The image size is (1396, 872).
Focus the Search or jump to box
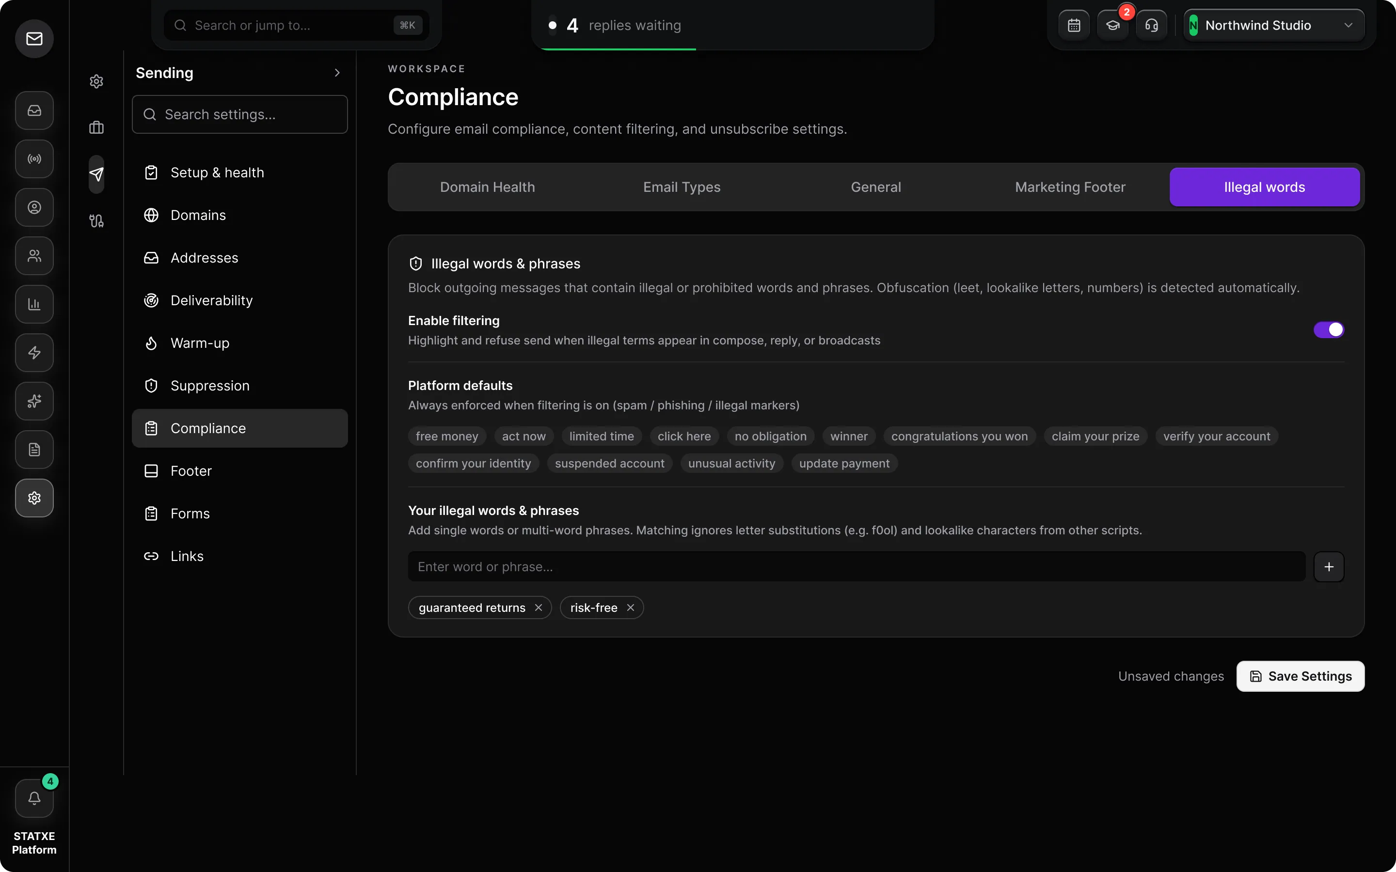pyautogui.click(x=297, y=25)
